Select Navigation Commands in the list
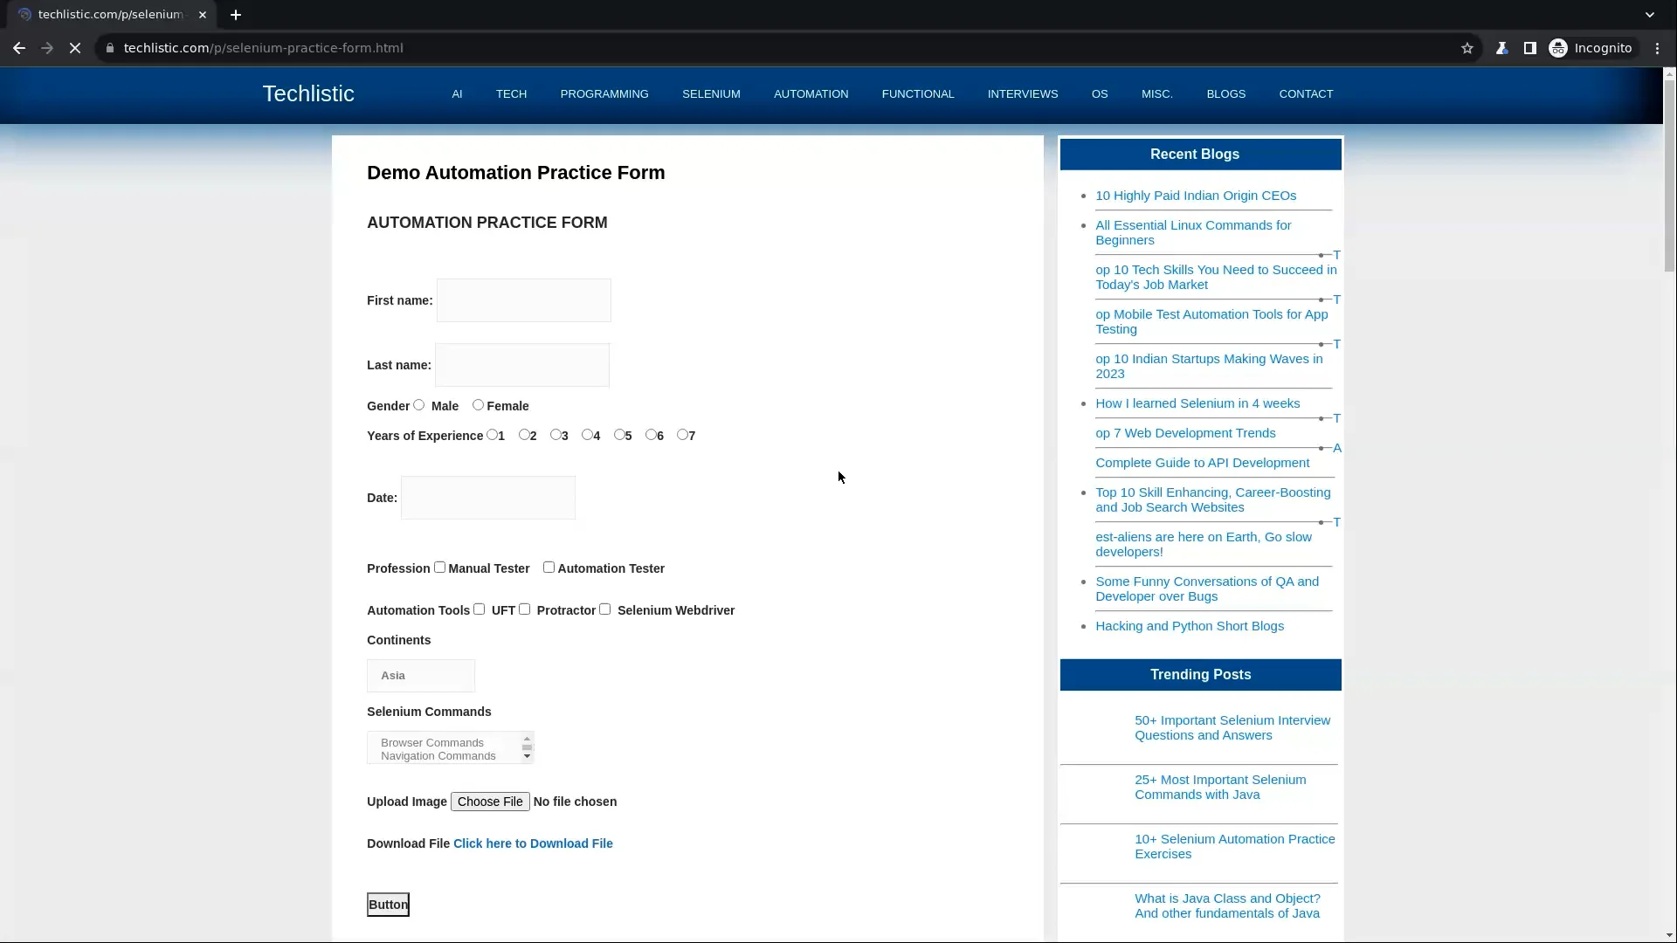 pyautogui.click(x=438, y=756)
